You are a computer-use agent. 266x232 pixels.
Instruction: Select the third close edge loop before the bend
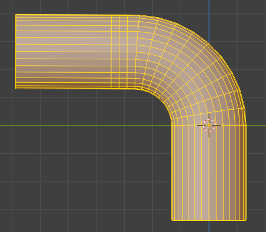point(127,52)
